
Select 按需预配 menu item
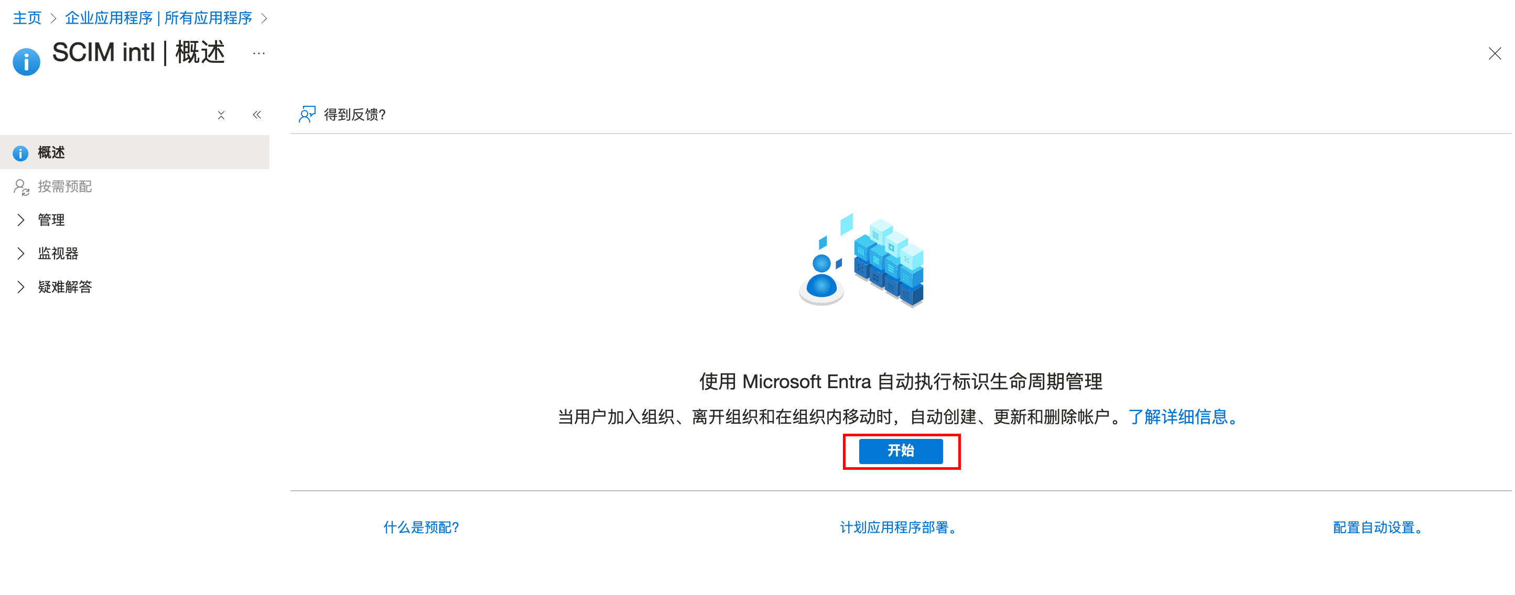click(135, 187)
